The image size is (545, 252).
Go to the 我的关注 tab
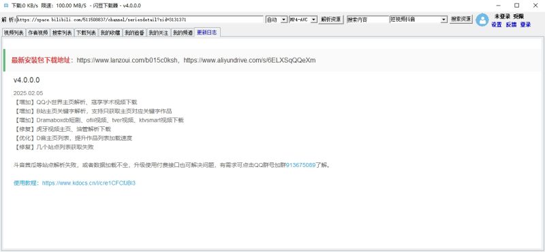tap(159, 33)
